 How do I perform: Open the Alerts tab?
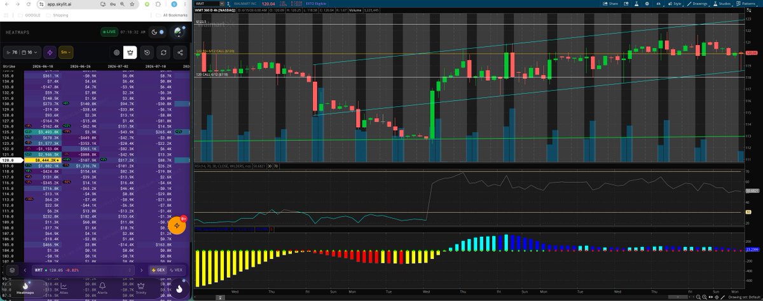[102, 289]
